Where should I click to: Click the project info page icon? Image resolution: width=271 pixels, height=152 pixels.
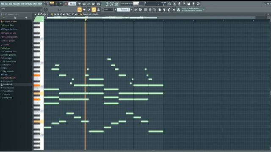pos(160,10)
